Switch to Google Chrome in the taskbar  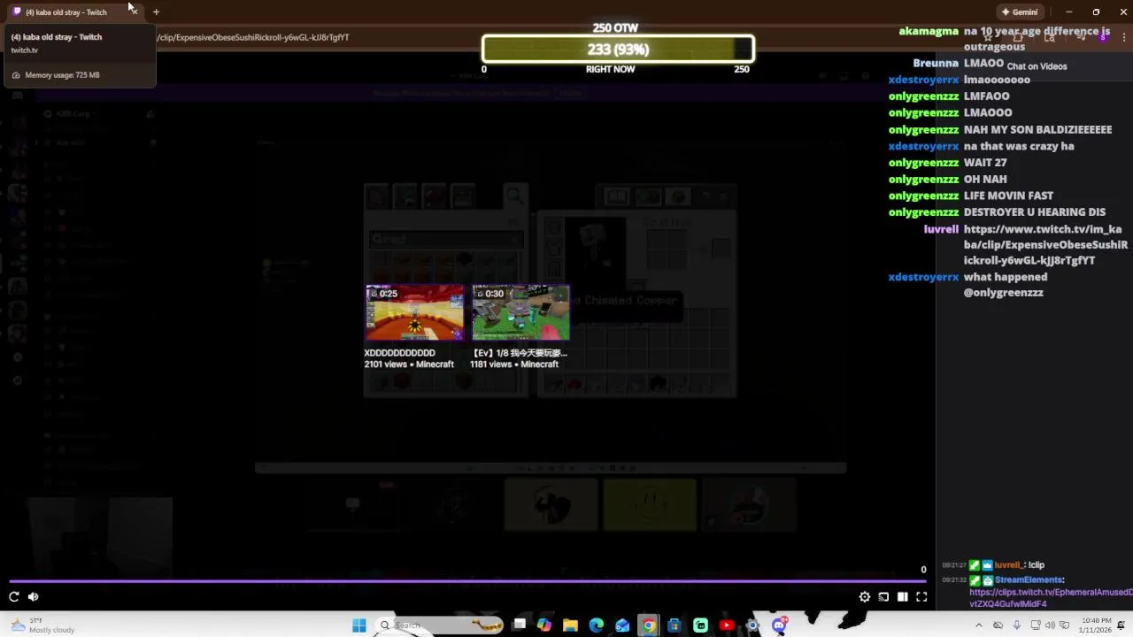[x=649, y=625]
